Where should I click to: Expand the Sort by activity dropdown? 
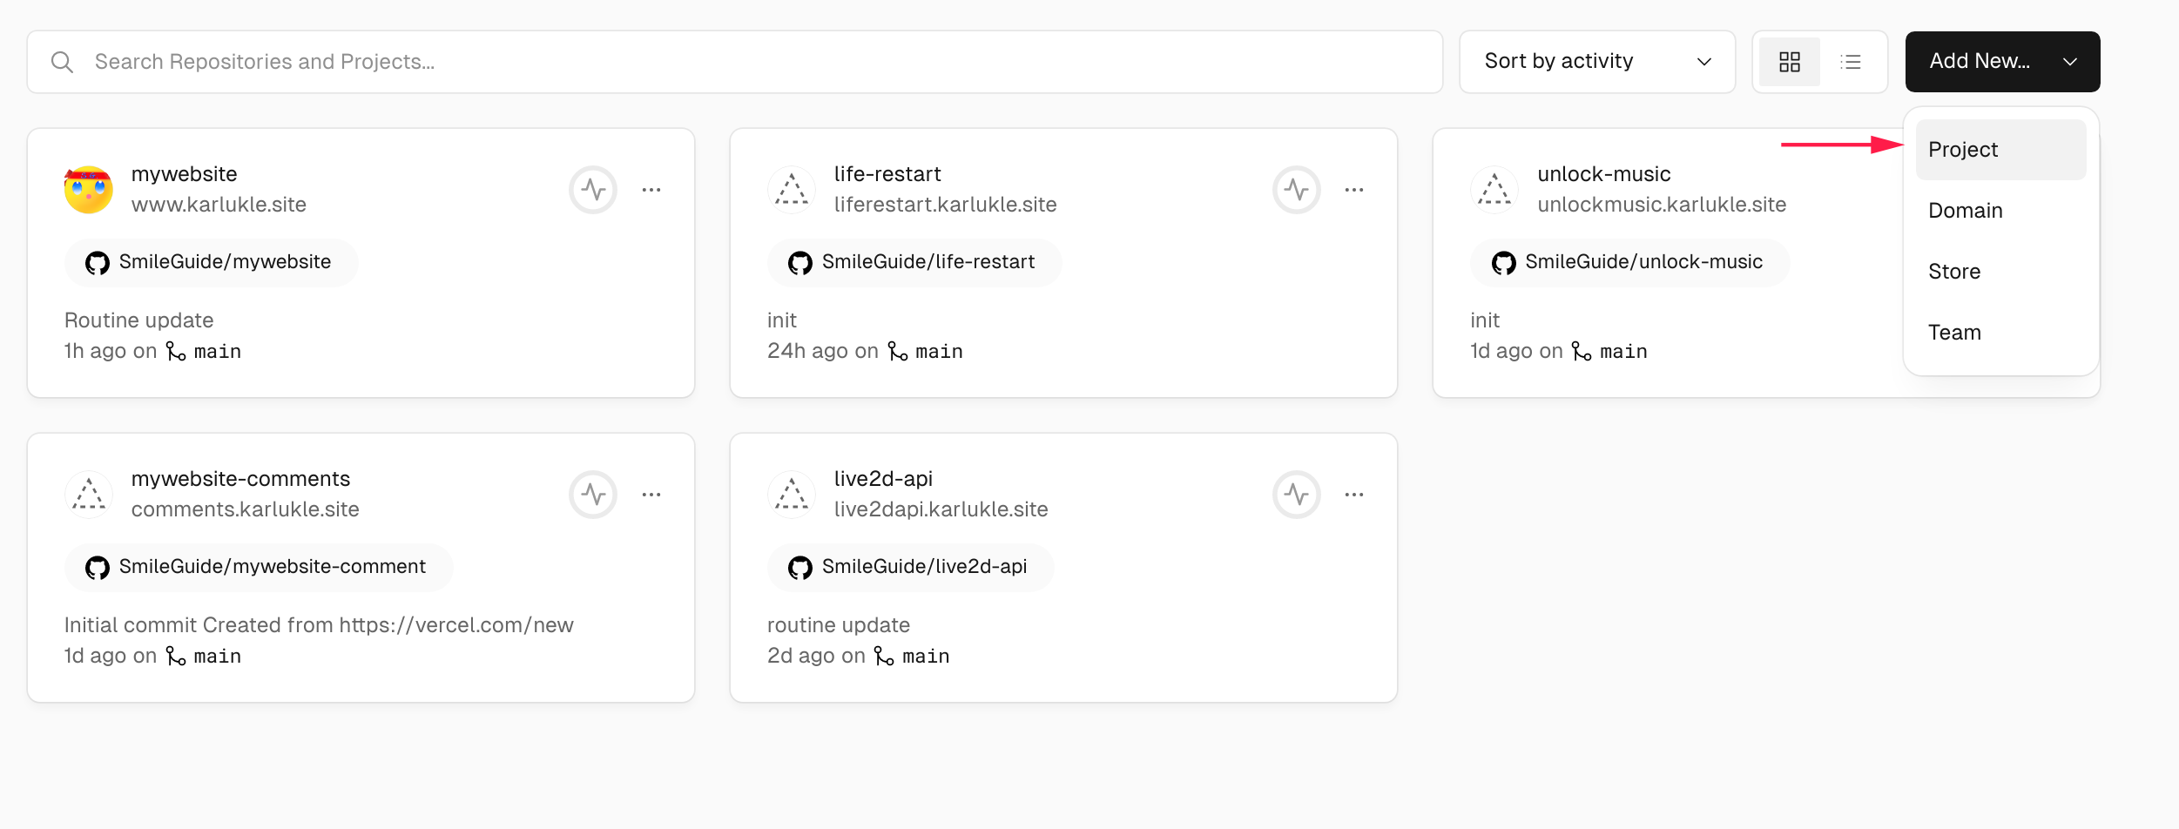(x=1597, y=62)
